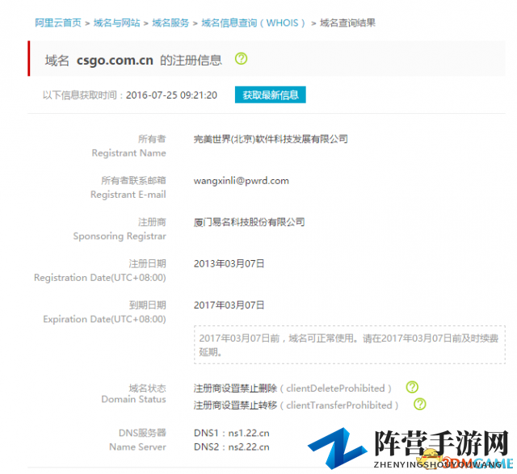Select 注册商设置禁止删除 status text
The height and width of the screenshot is (474, 517).
(235, 388)
